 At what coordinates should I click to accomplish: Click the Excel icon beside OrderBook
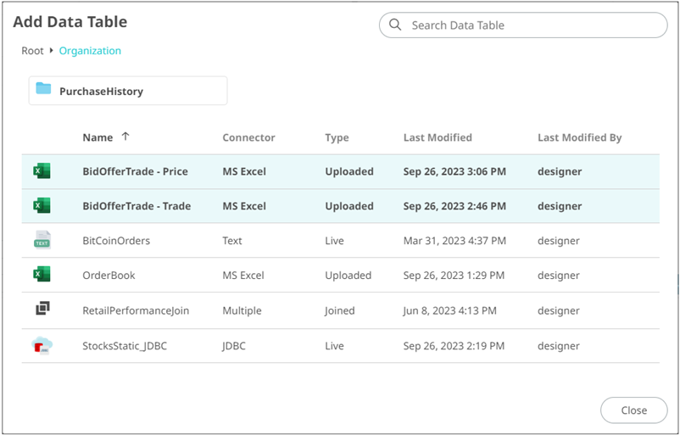[42, 275]
